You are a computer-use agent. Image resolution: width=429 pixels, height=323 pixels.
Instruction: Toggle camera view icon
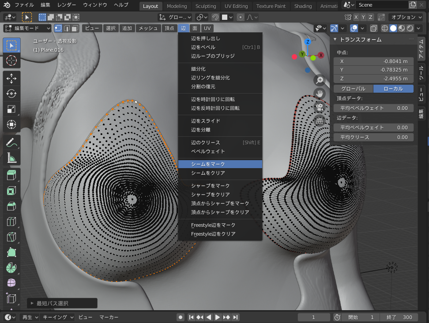tap(320, 107)
